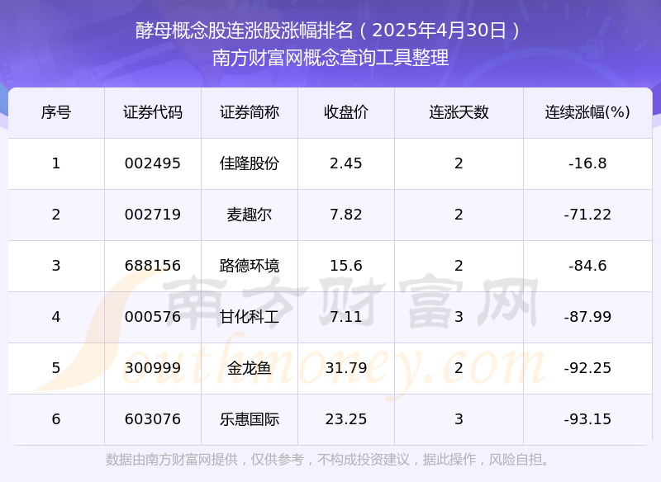Click the closing price 23.25
The image size is (661, 482).
pos(346,419)
